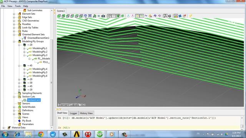Click the blue letter A text icon
The image size is (246, 138).
[180, 16]
